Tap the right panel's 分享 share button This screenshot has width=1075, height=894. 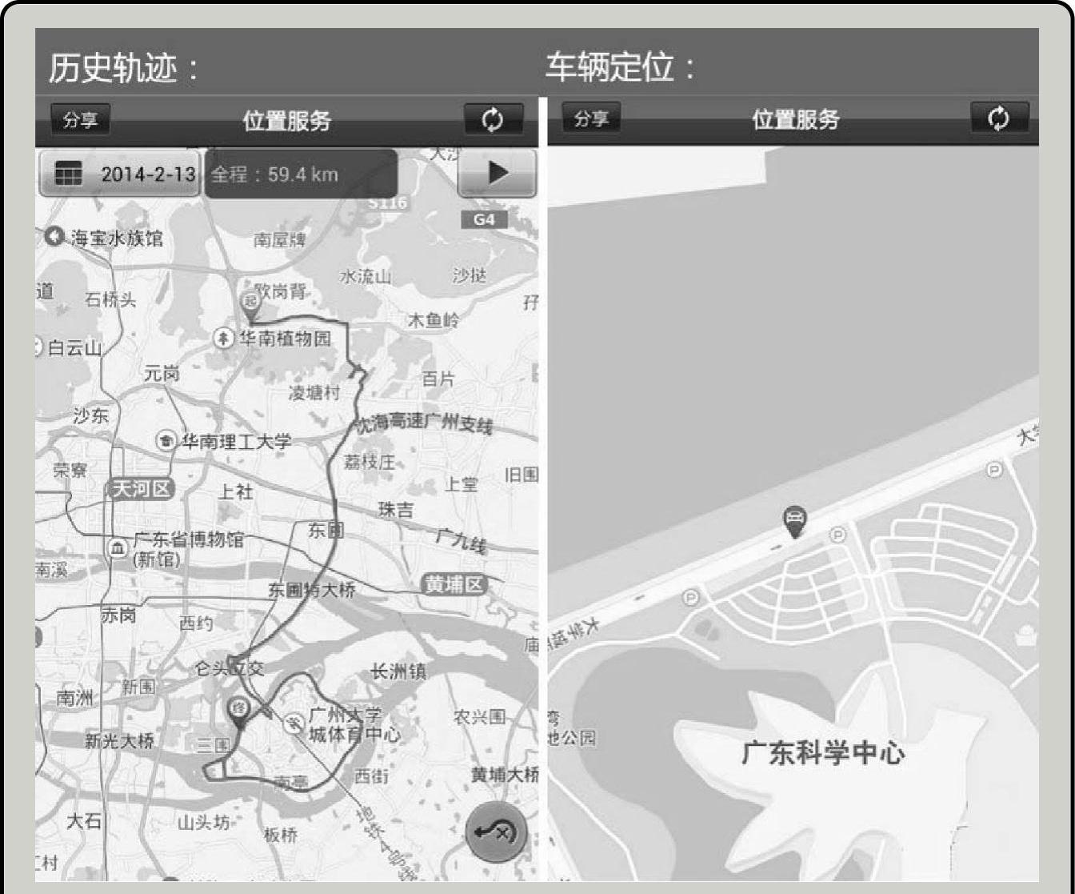591,119
